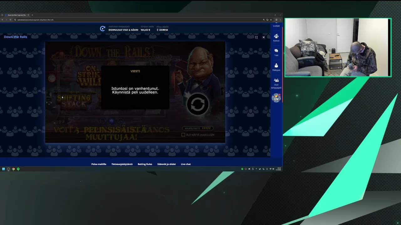401x225 pixels.
Task: Click the browser back arrow
Action: (2, 20)
